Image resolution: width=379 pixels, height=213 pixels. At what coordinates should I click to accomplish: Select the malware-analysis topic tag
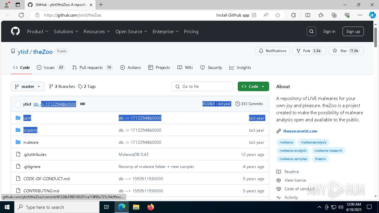coord(293,151)
